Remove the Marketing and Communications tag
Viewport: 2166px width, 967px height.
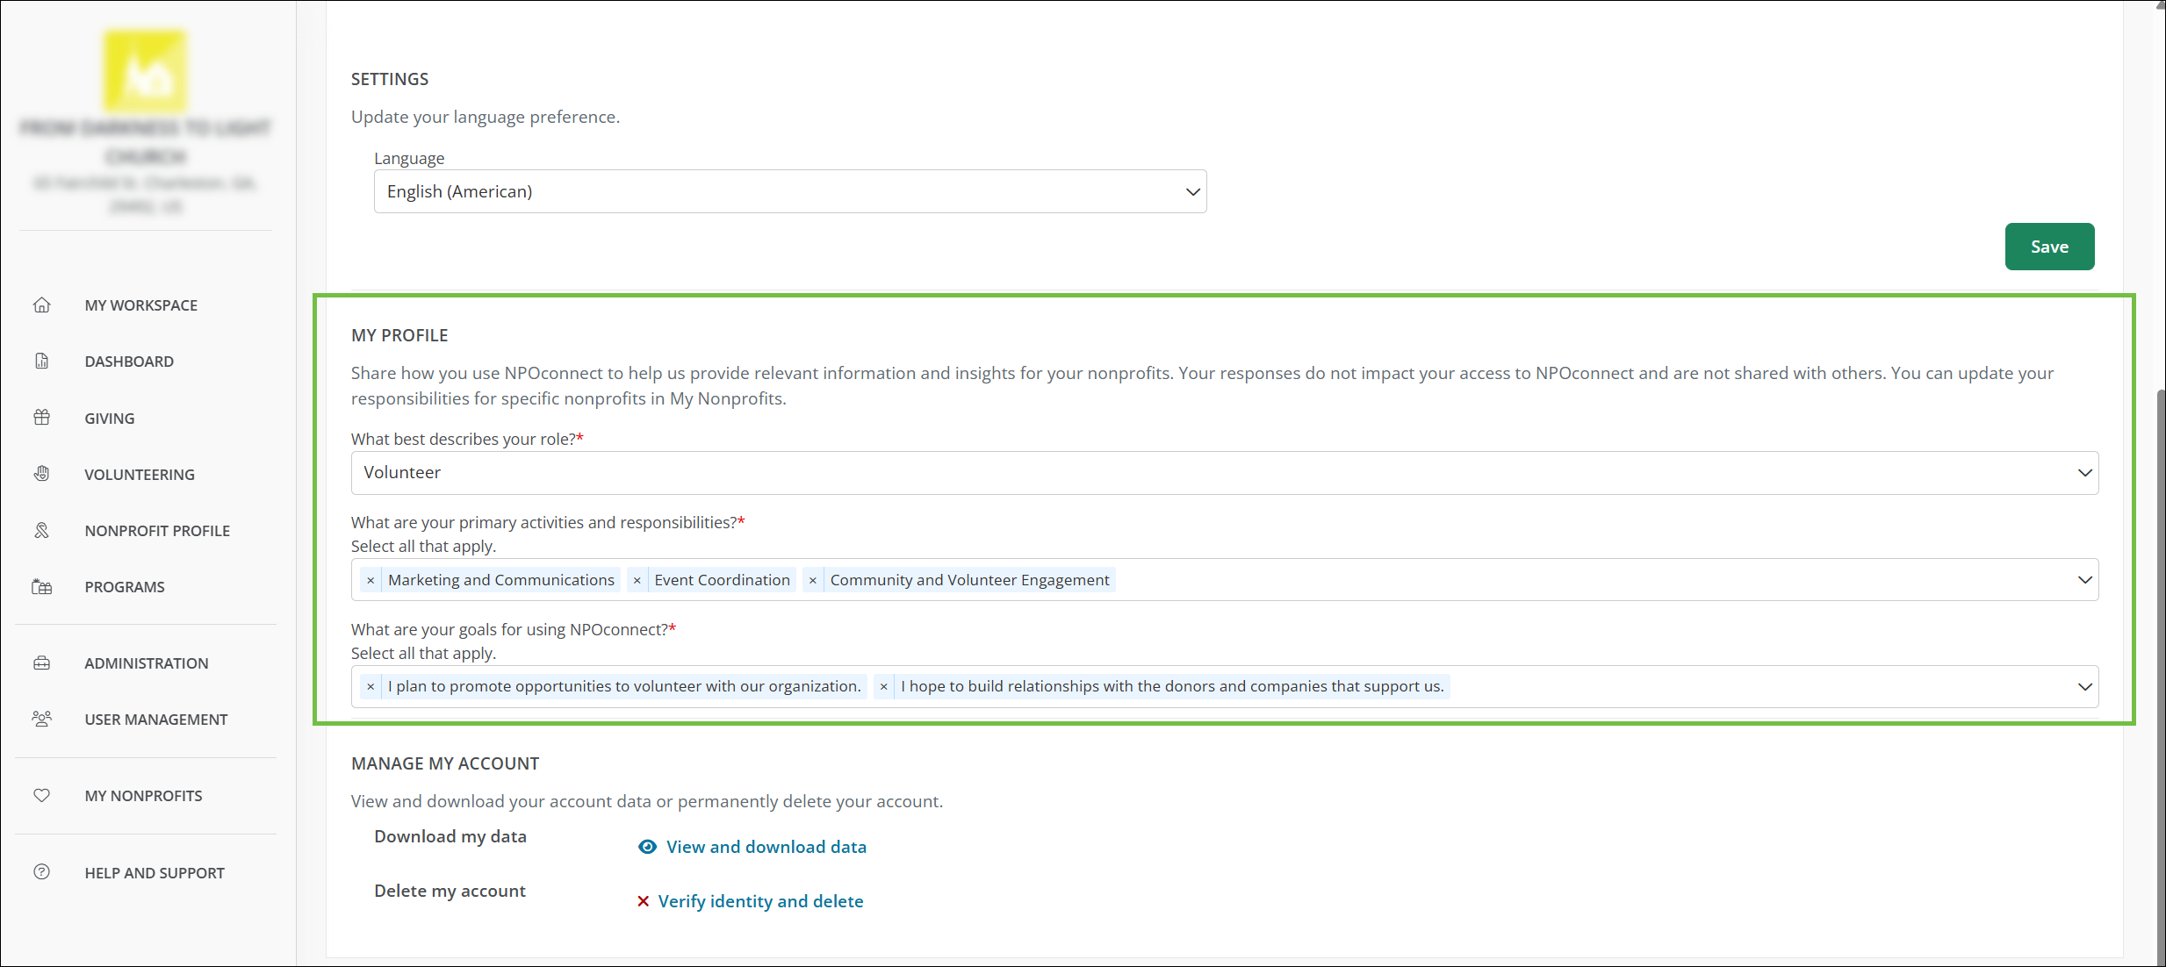tap(371, 580)
